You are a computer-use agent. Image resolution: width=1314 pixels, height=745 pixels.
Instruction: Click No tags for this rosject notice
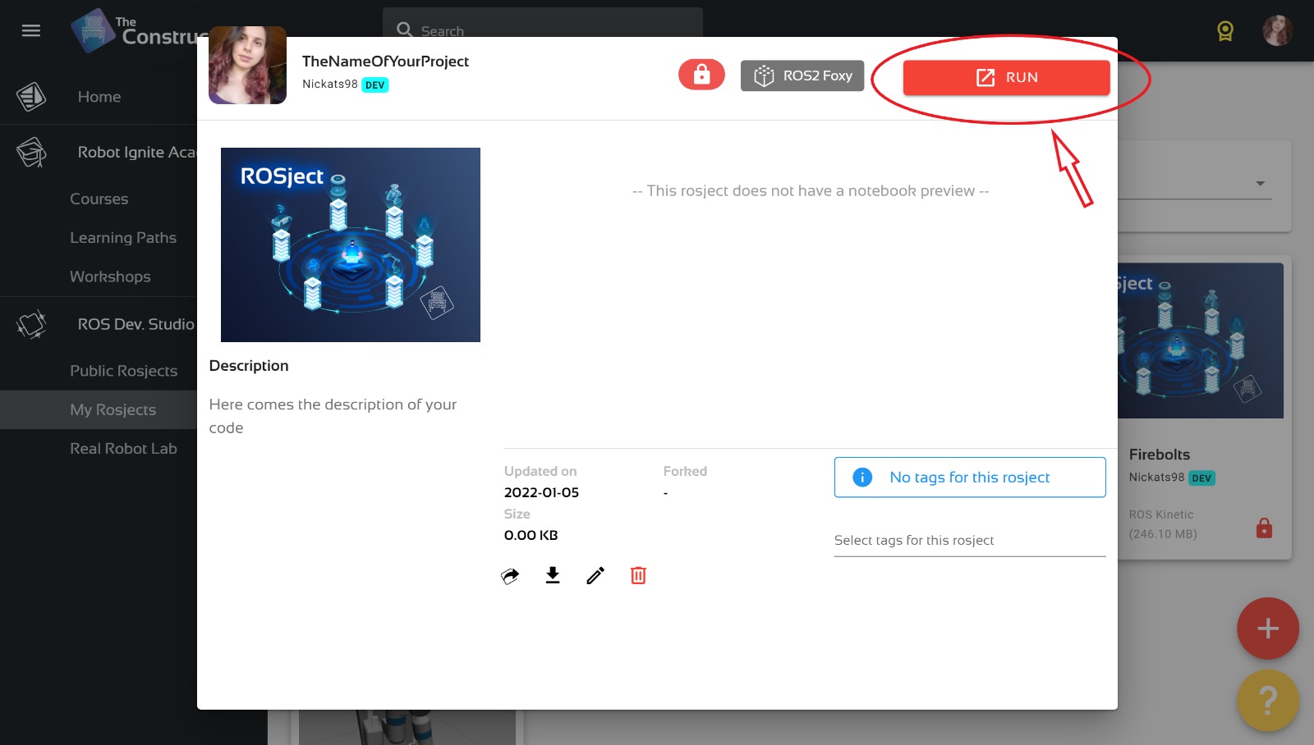coord(970,478)
